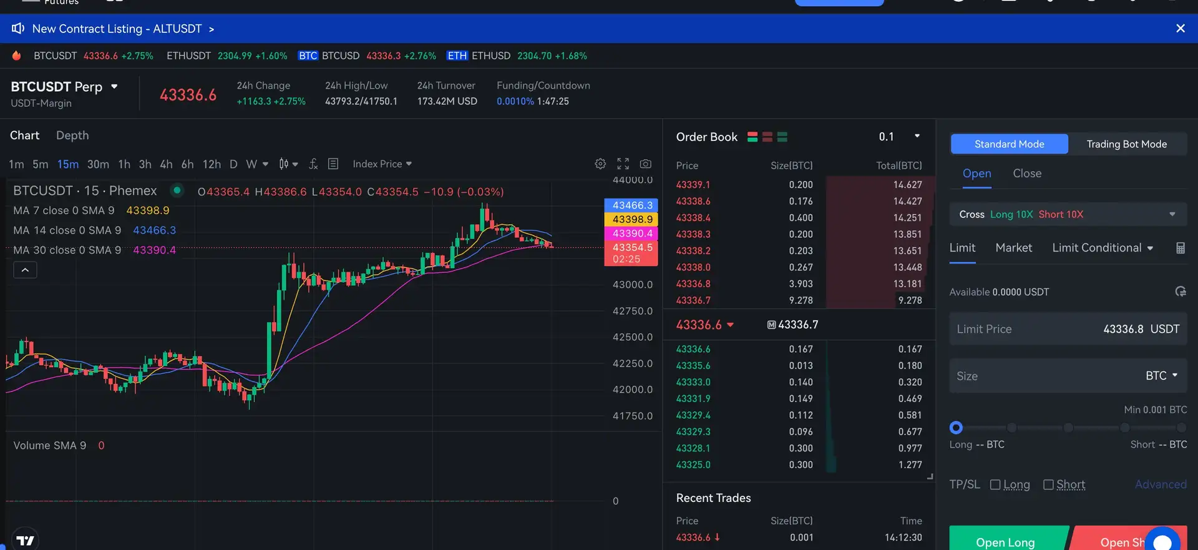
Task: Open the calculator icon beside order types
Action: coord(1180,248)
